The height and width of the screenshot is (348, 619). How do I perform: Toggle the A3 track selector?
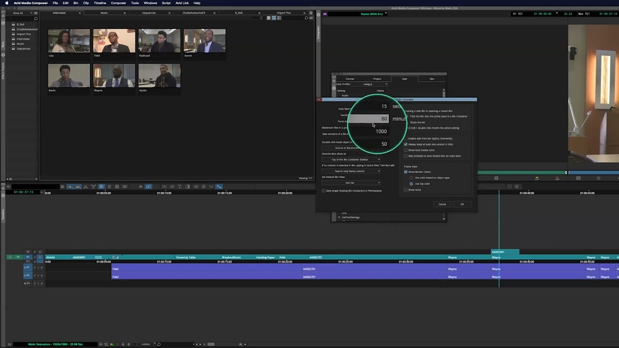[28, 283]
